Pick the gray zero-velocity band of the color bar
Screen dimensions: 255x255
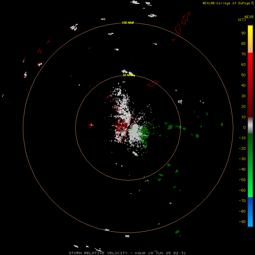(x=250, y=126)
